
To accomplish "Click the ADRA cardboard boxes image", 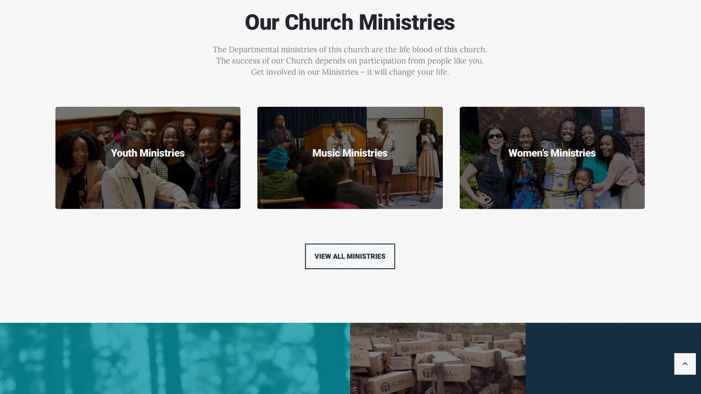I will (x=438, y=358).
